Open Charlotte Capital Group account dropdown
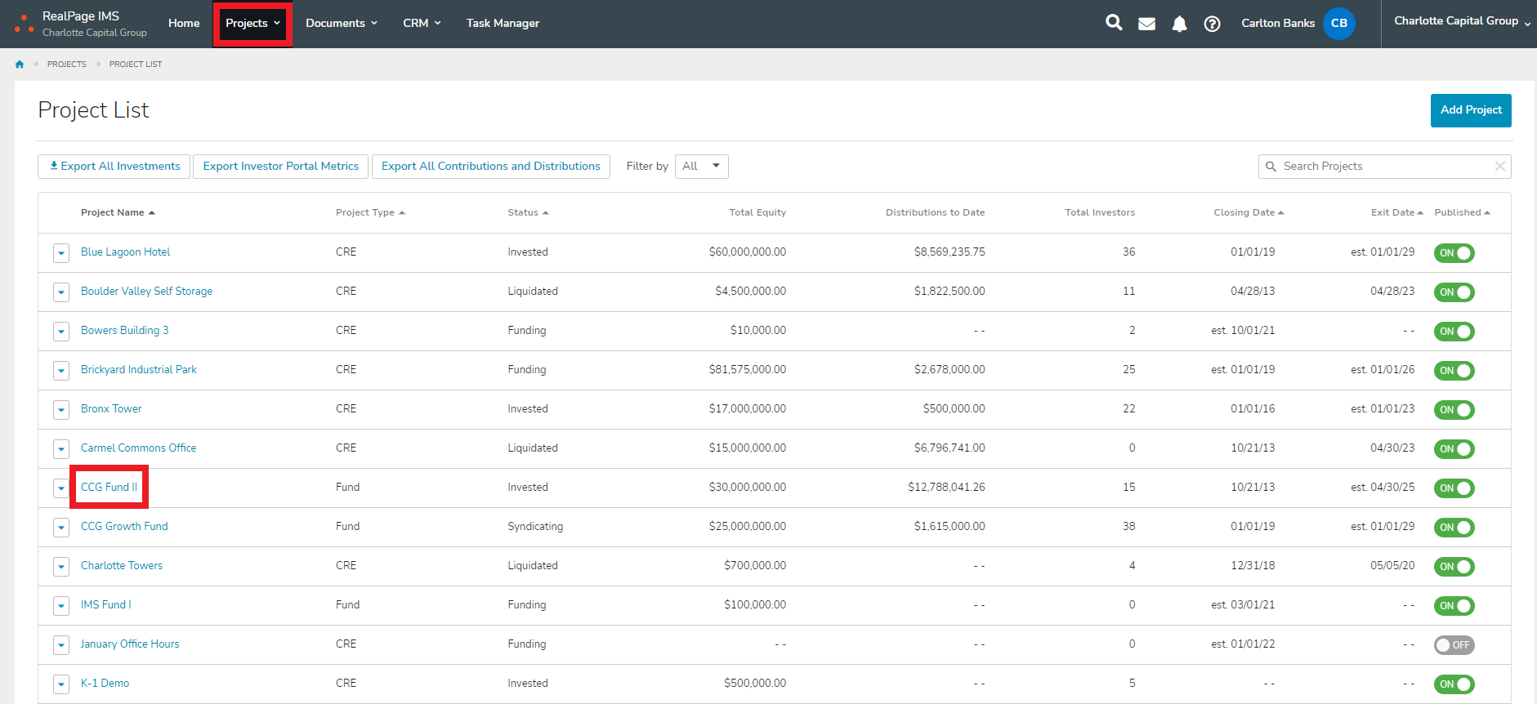 click(1461, 21)
